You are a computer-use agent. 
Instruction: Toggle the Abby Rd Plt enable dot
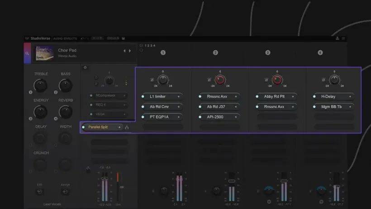257,97
